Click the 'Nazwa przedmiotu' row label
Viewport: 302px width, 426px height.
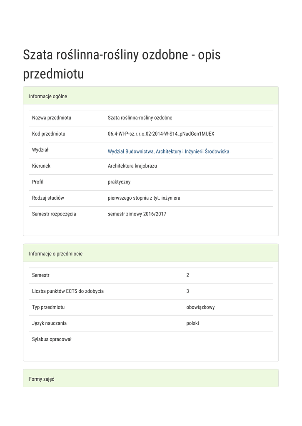[x=52, y=118]
